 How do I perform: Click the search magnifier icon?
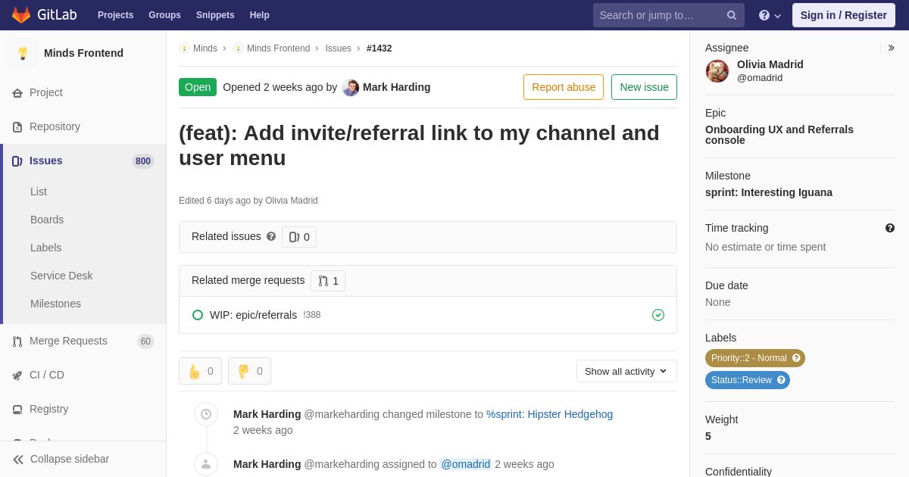tap(732, 15)
